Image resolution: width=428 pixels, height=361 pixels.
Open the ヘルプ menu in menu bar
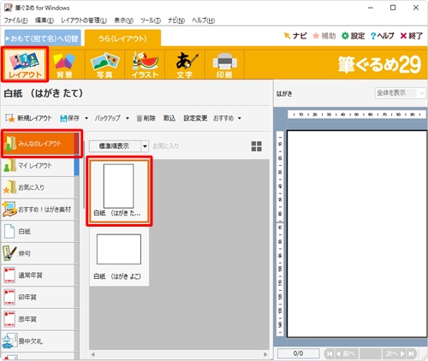(x=203, y=21)
